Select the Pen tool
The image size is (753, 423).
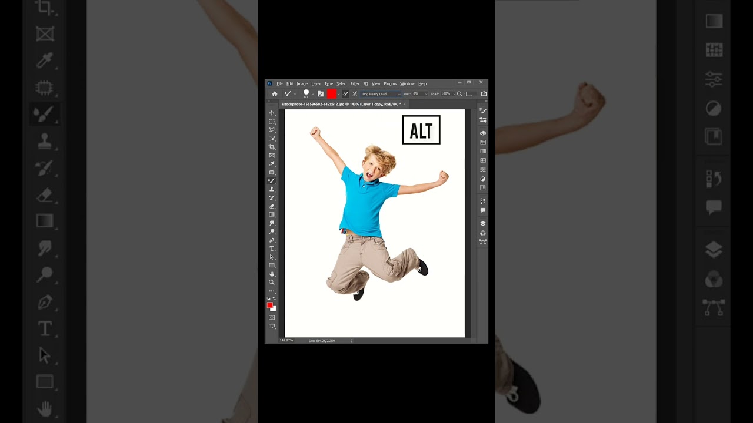272,240
